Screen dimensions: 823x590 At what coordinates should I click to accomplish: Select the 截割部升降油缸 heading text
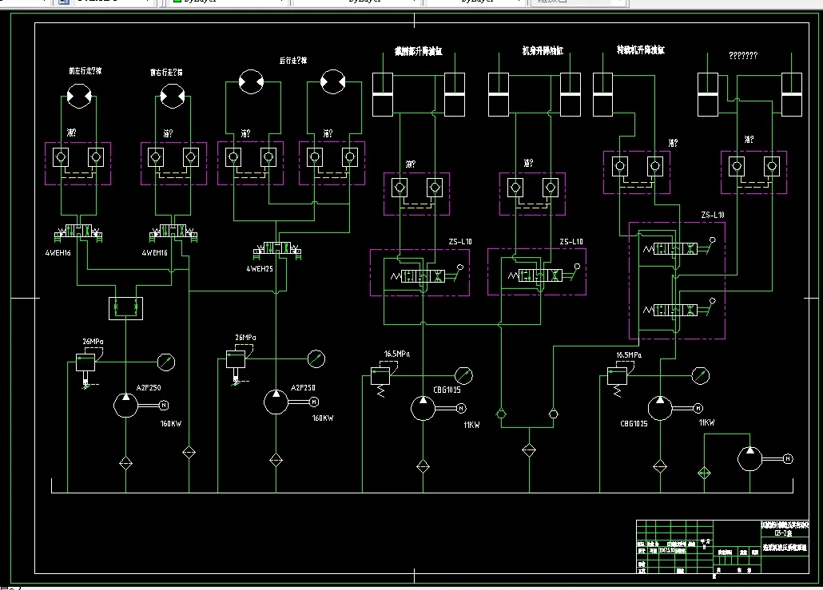(x=419, y=51)
